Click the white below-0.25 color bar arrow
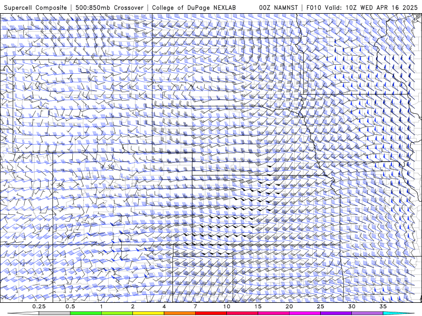This screenshot has height=316, width=422. [23, 313]
